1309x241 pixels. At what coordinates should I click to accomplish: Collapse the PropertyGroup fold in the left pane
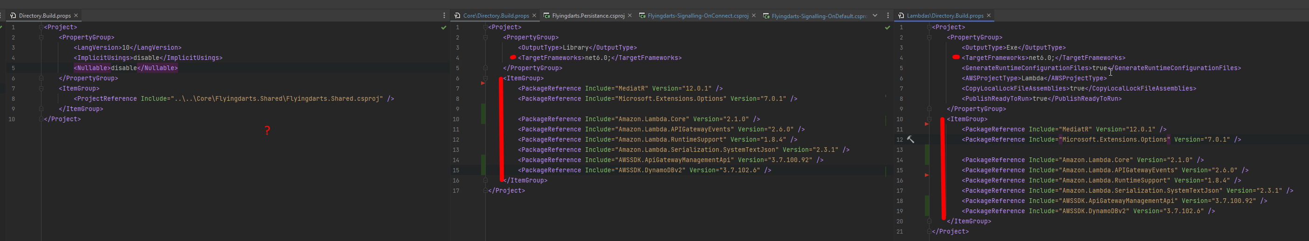pyautogui.click(x=41, y=38)
